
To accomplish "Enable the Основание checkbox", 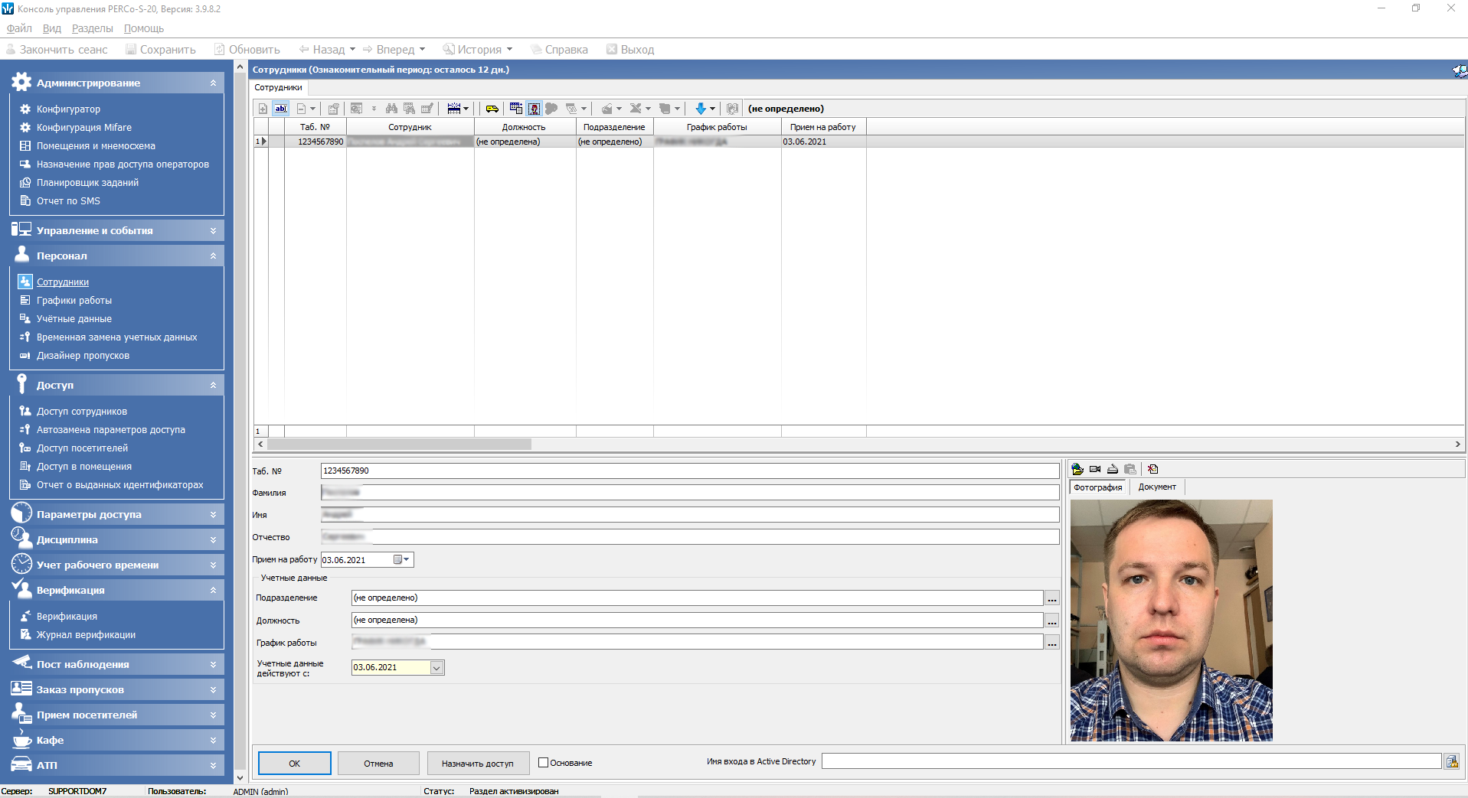I will (544, 763).
